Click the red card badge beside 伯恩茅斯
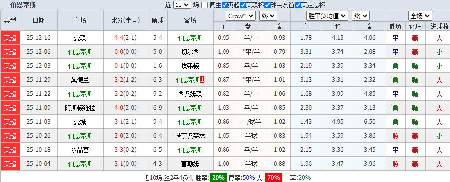This screenshot has width=450, height=182. [x=202, y=80]
